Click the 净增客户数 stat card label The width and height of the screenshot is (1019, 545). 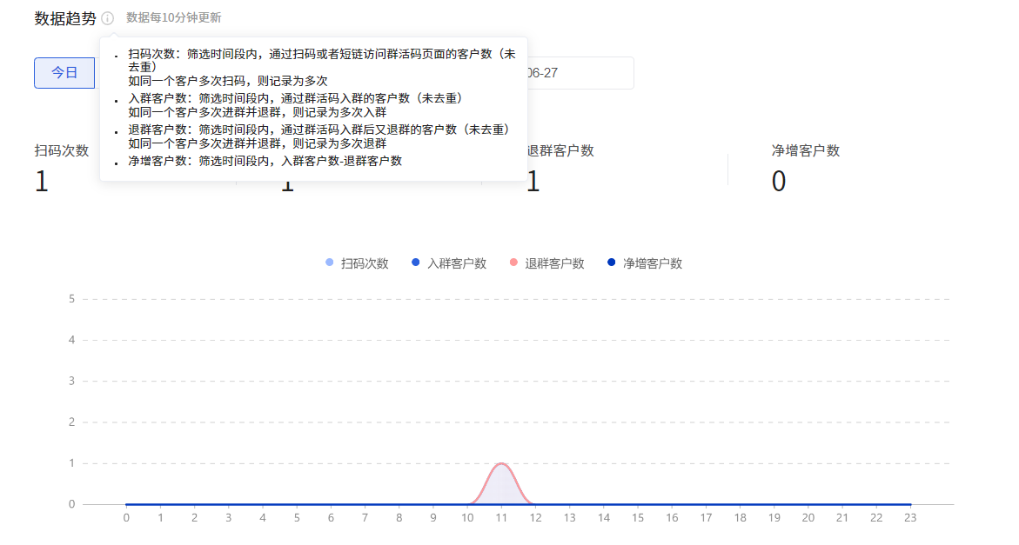point(806,150)
